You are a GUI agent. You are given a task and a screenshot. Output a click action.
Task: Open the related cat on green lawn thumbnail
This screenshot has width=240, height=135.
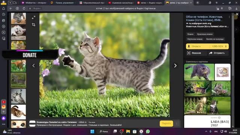coord(219,106)
